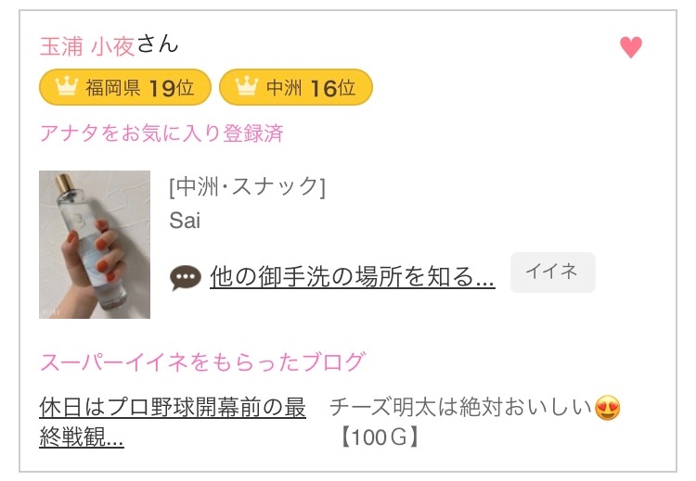Click the 【100G】 text

(380, 436)
